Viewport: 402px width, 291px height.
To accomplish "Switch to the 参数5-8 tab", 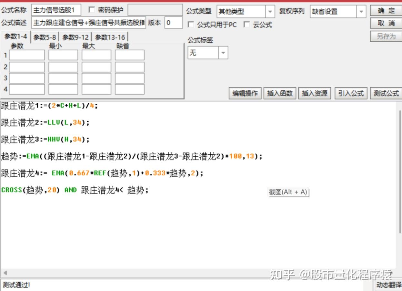I will coord(45,37).
